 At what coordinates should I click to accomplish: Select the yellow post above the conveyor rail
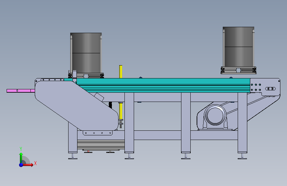pos(120,71)
